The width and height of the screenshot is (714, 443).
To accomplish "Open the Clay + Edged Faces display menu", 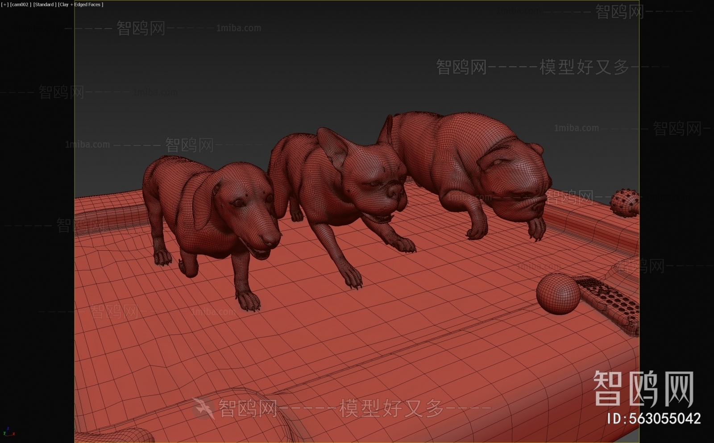I will pyautogui.click(x=81, y=4).
